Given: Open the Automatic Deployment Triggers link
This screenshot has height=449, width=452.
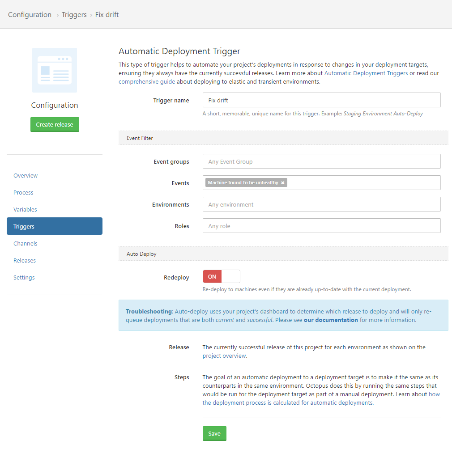Looking at the screenshot, I should coord(366,73).
